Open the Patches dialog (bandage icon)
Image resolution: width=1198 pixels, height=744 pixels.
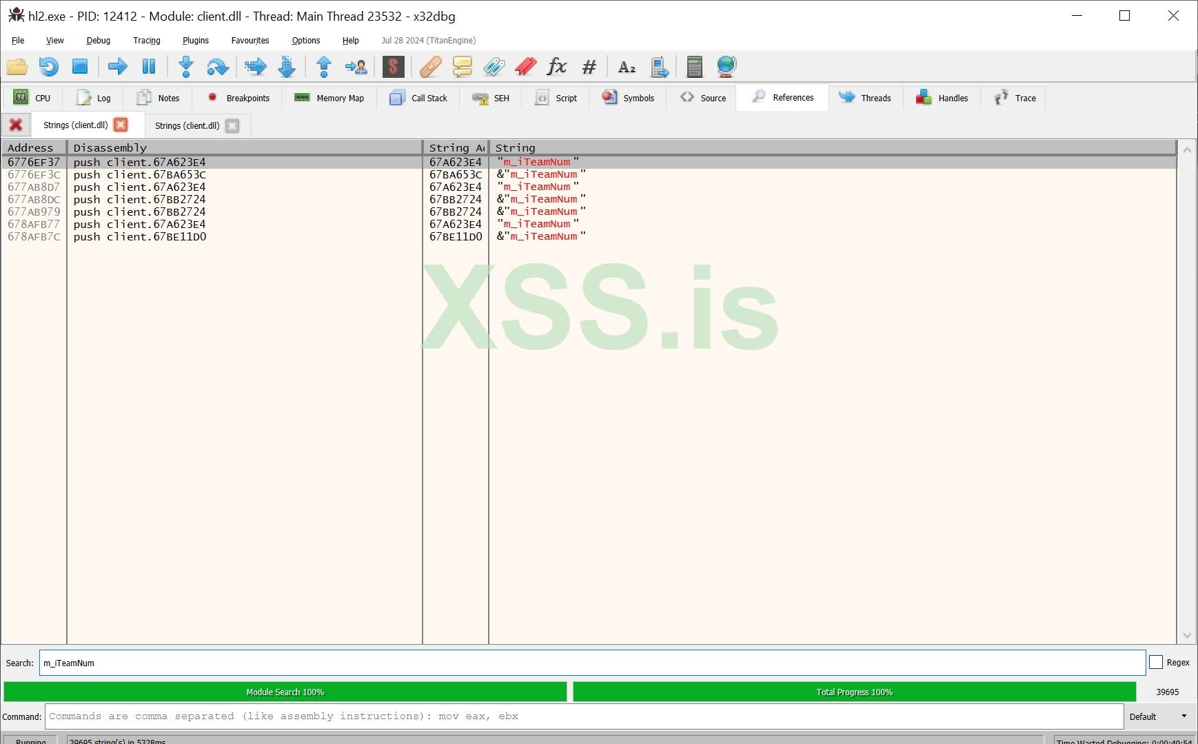pyautogui.click(x=431, y=67)
